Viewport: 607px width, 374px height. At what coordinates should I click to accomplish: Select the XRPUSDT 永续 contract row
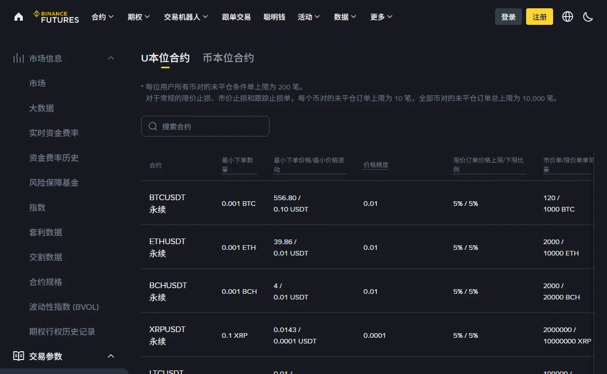click(367, 335)
